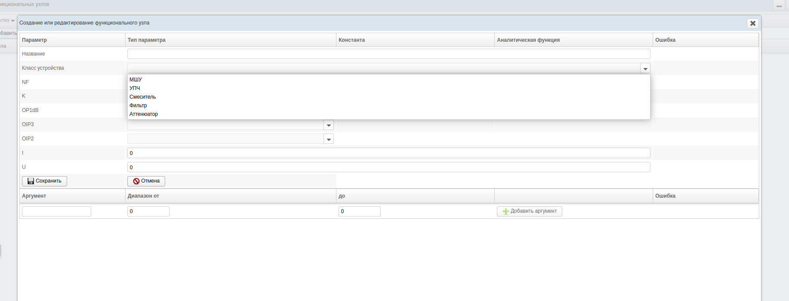
Task: Select Фильтр device class option
Action: pyautogui.click(x=138, y=106)
